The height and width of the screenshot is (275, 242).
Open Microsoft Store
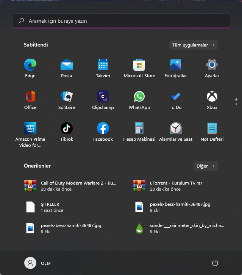point(139,68)
